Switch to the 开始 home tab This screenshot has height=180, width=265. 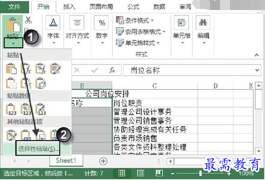pos(43,7)
